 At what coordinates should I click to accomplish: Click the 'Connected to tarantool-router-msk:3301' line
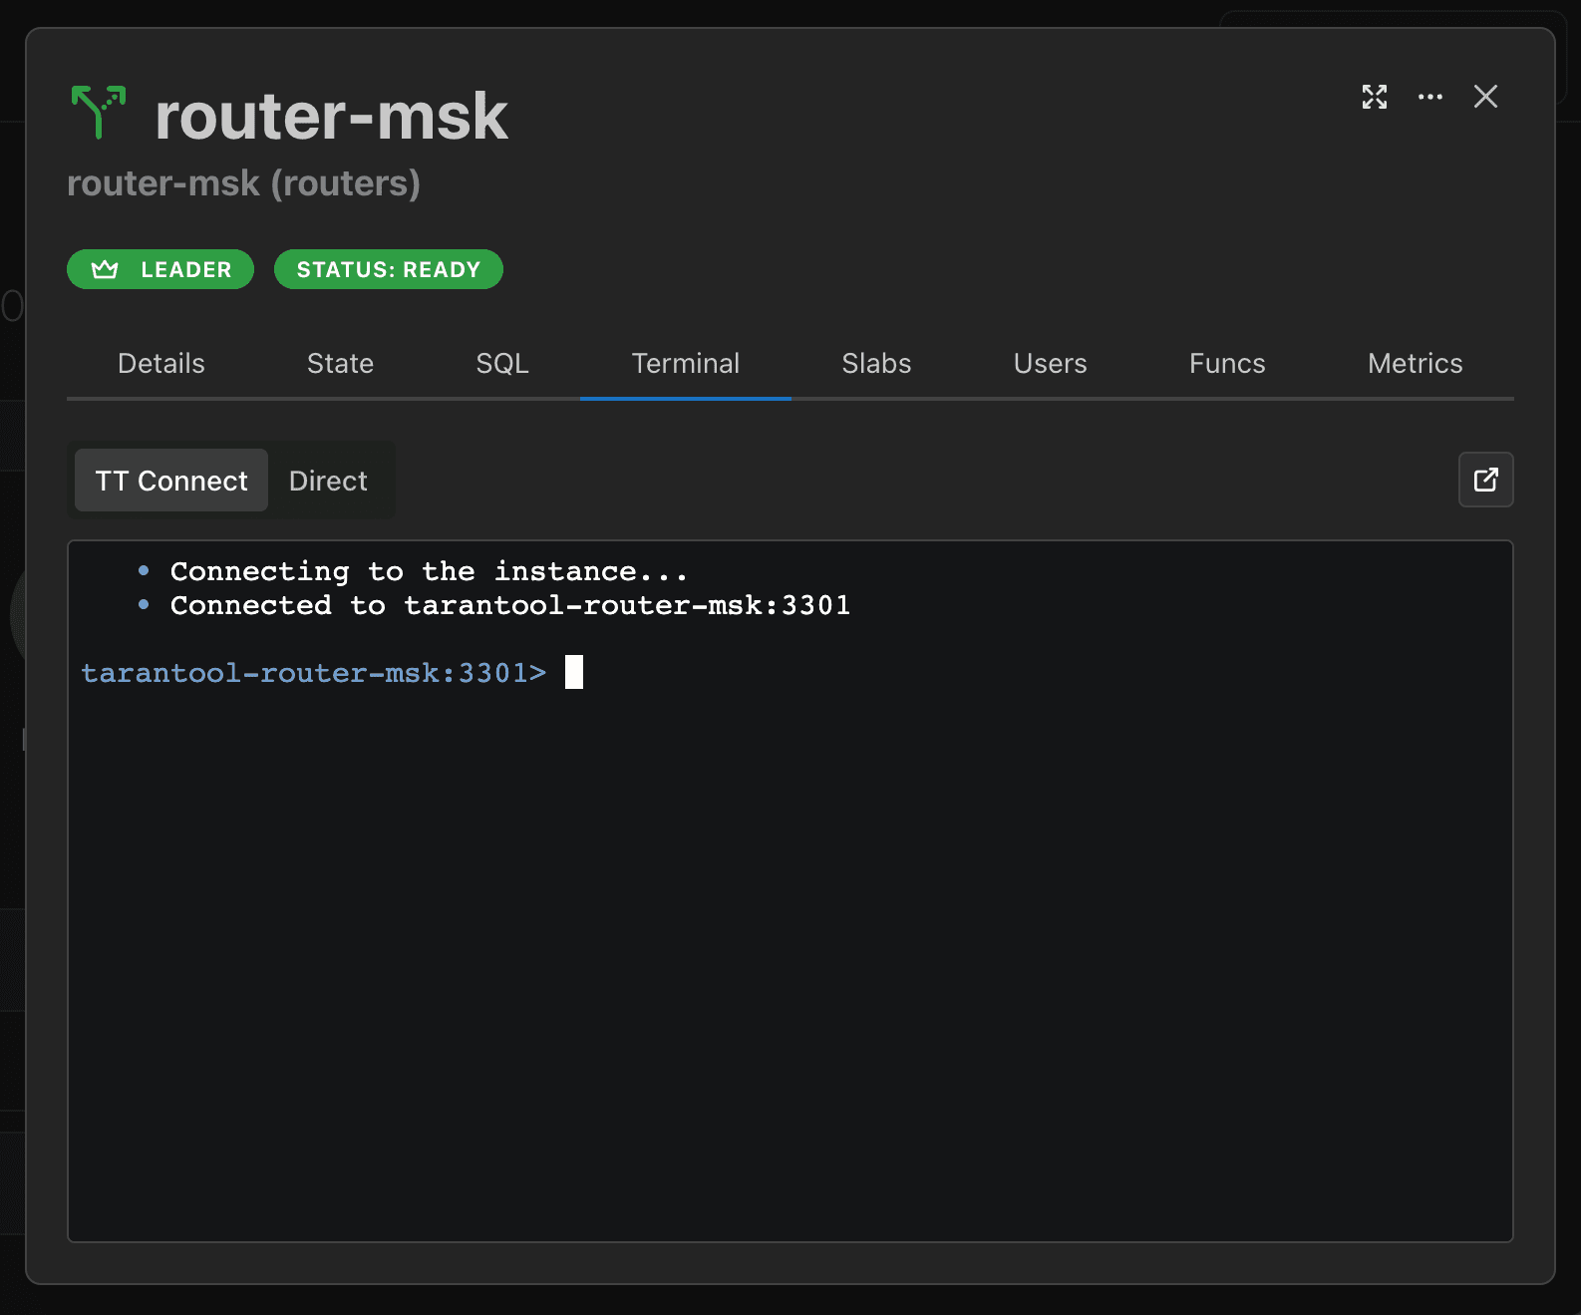510,605
